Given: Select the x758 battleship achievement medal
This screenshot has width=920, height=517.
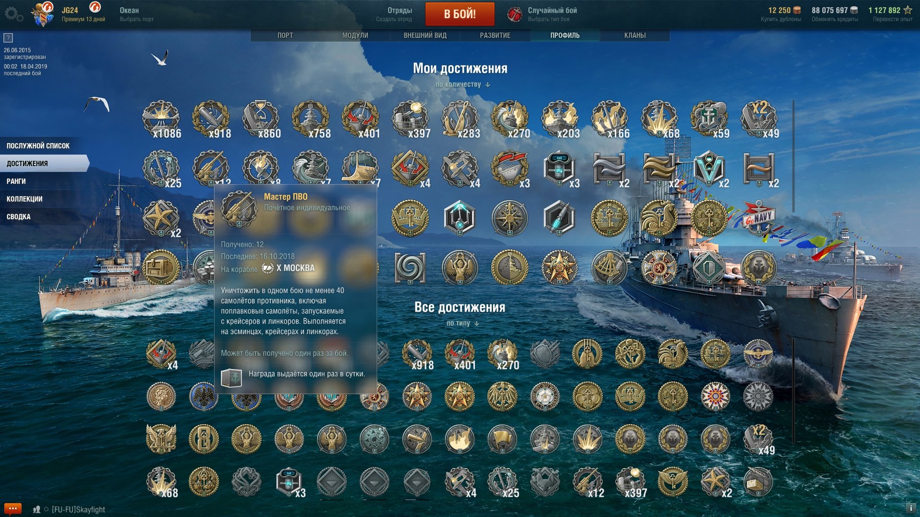Looking at the screenshot, I should (311, 119).
